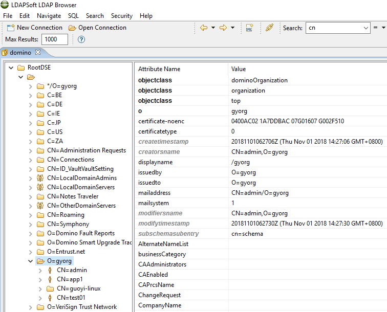Collapse the O=gyorg tree node
Image resolution: width=387 pixels, height=312 pixels.
point(30,261)
